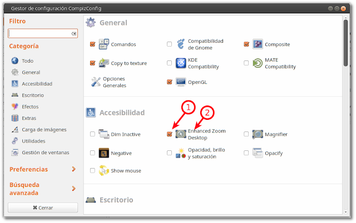Open the Comandos plugin icon

click(104, 44)
